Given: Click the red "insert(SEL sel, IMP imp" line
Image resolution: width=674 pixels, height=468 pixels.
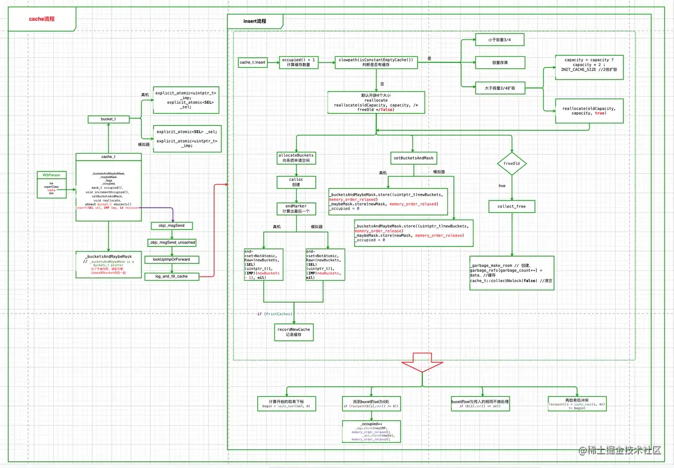Looking at the screenshot, I should tap(109, 208).
